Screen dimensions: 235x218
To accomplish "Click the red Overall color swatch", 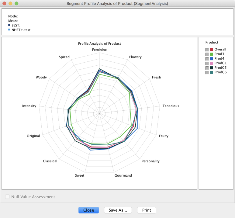I will (x=211, y=50).
